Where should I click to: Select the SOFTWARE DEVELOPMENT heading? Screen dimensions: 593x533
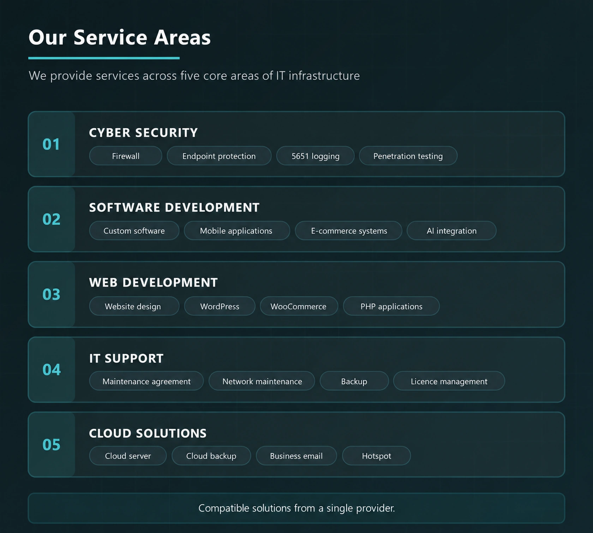tap(174, 208)
